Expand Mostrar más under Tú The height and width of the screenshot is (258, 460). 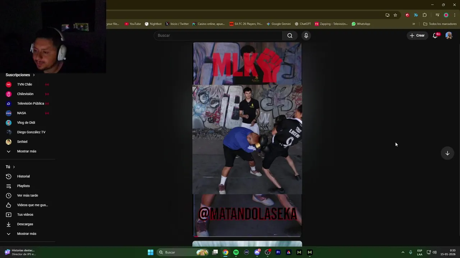click(x=27, y=234)
